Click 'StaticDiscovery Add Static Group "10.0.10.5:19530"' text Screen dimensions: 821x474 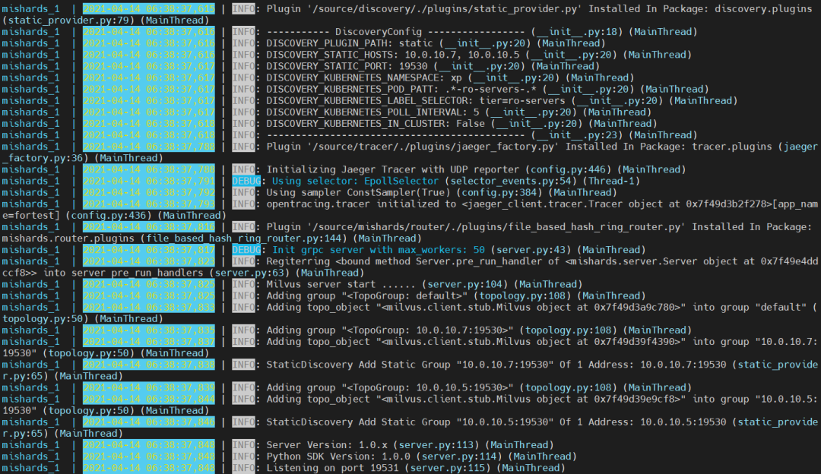click(410, 423)
